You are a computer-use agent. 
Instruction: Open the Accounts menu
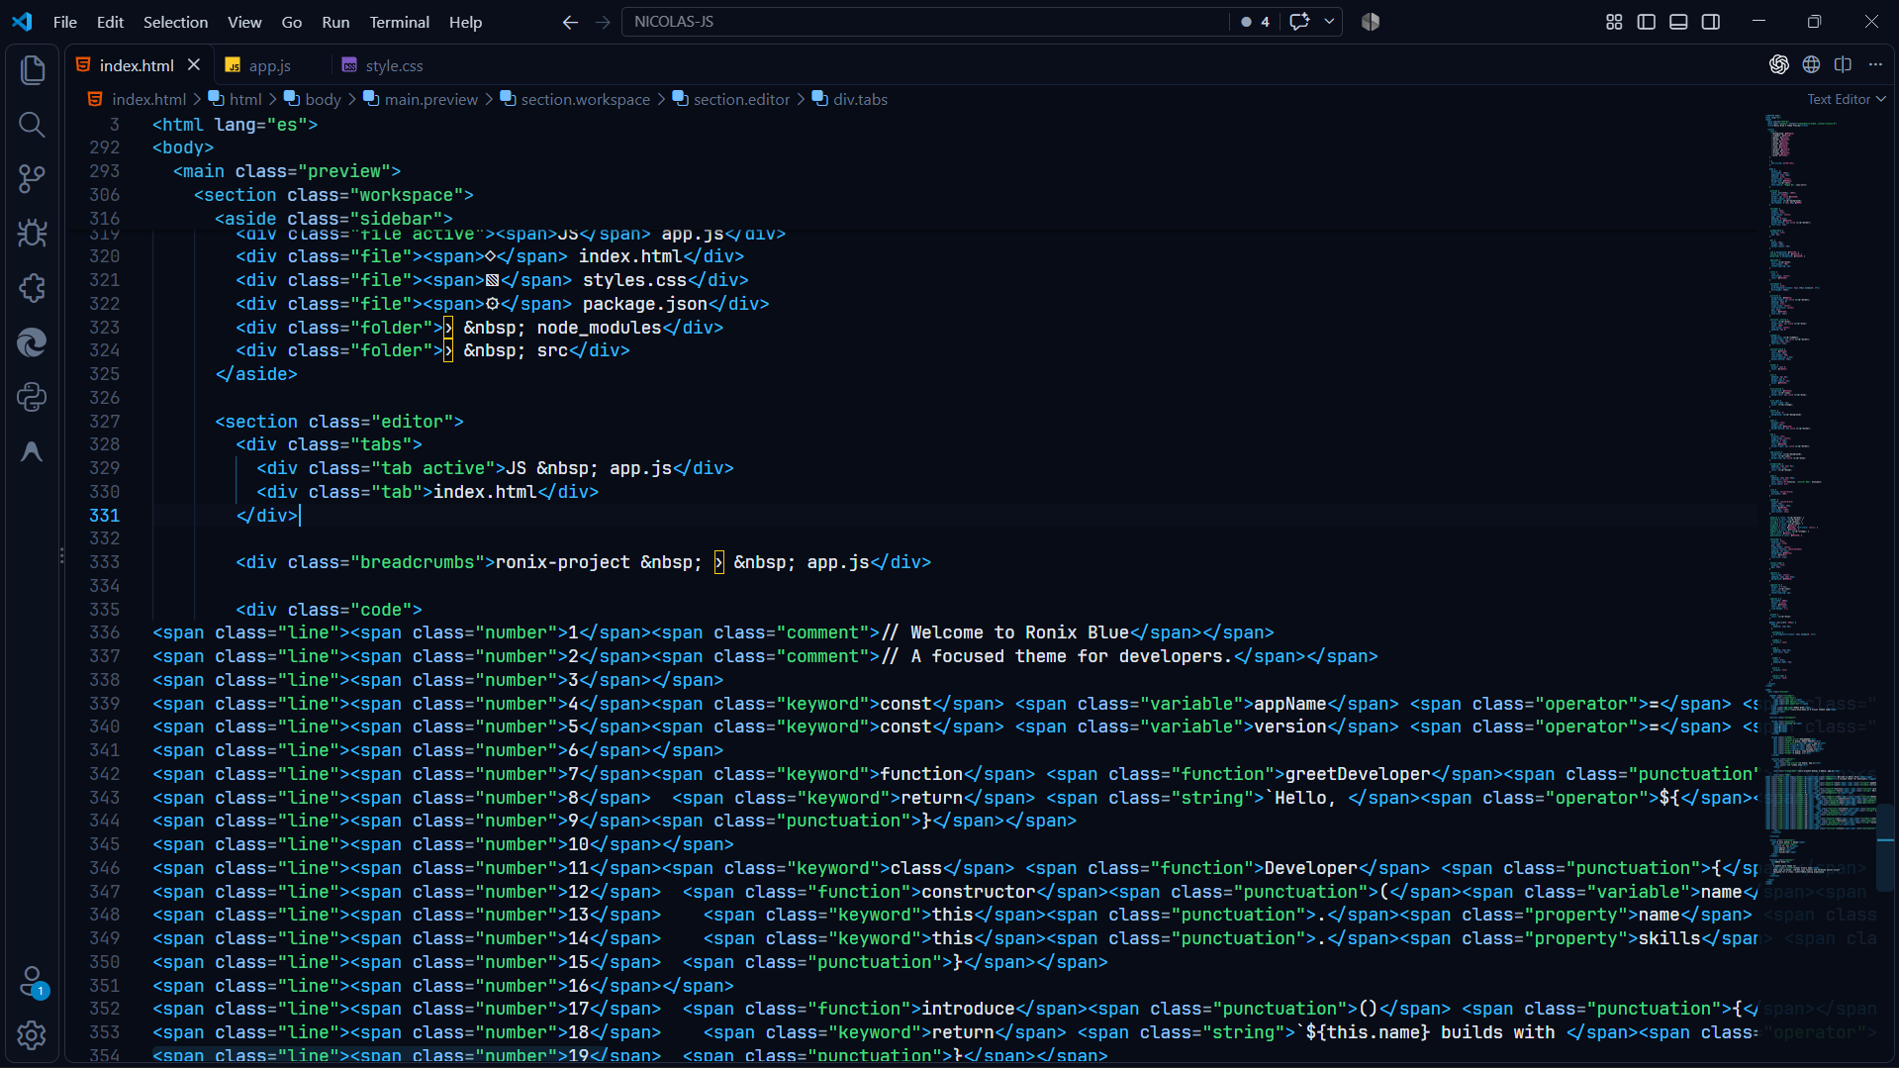coord(32,982)
